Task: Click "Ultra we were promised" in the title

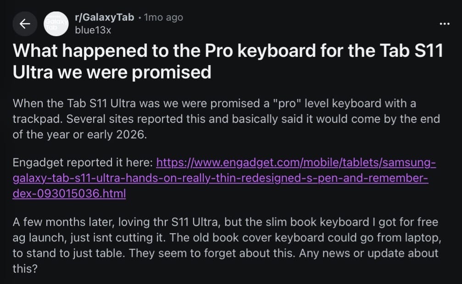Action: [x=112, y=72]
